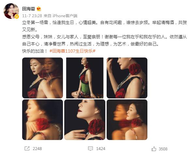Open the #田海蓉1107生日快乐# hashtag
The width and height of the screenshot is (195, 153).
point(72,51)
